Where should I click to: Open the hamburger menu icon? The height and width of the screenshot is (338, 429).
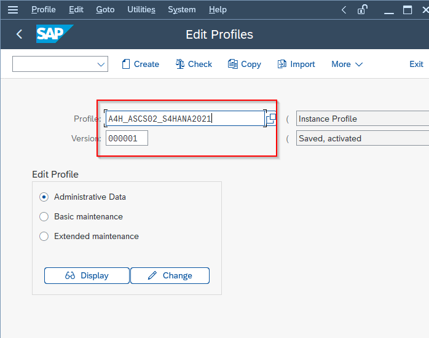click(12, 10)
